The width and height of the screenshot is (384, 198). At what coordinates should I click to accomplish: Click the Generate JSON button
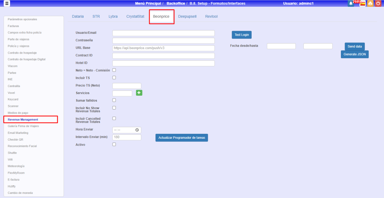point(354,54)
